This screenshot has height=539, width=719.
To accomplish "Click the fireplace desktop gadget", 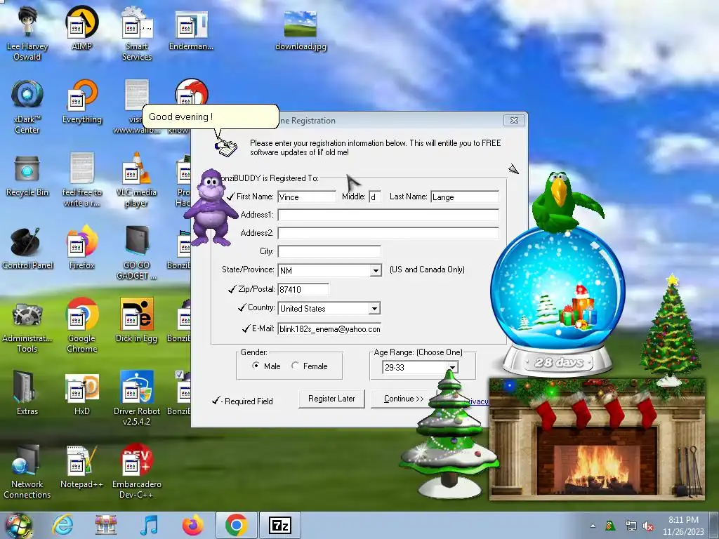I will 597,439.
